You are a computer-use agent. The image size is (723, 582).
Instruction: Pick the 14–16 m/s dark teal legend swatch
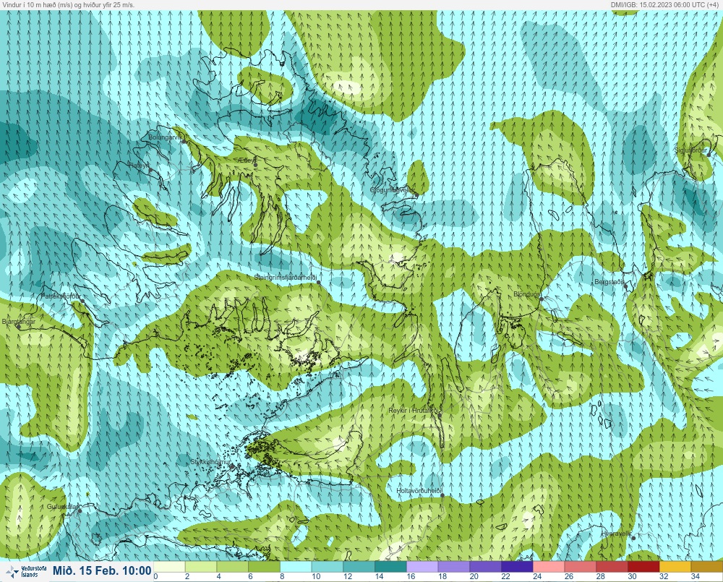click(390, 566)
